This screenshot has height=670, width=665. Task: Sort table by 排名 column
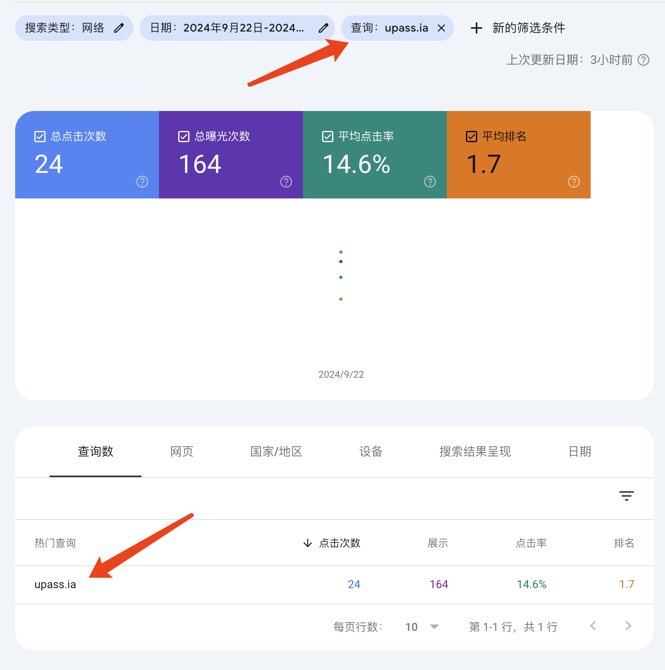click(x=624, y=543)
